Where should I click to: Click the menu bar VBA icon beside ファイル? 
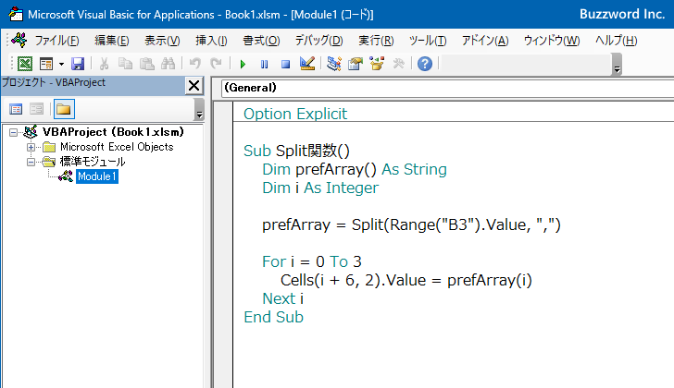[x=19, y=41]
